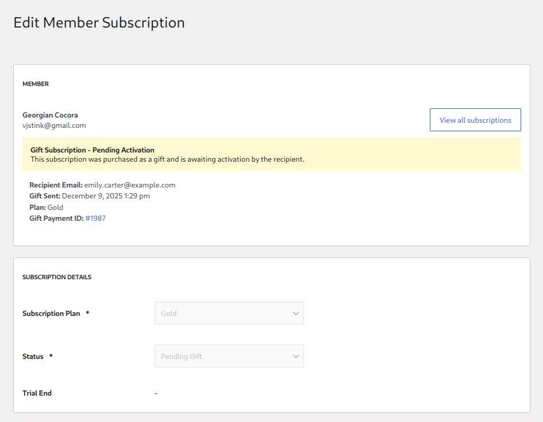Click the MEMBER section heading
The width and height of the screenshot is (543, 422).
36,84
